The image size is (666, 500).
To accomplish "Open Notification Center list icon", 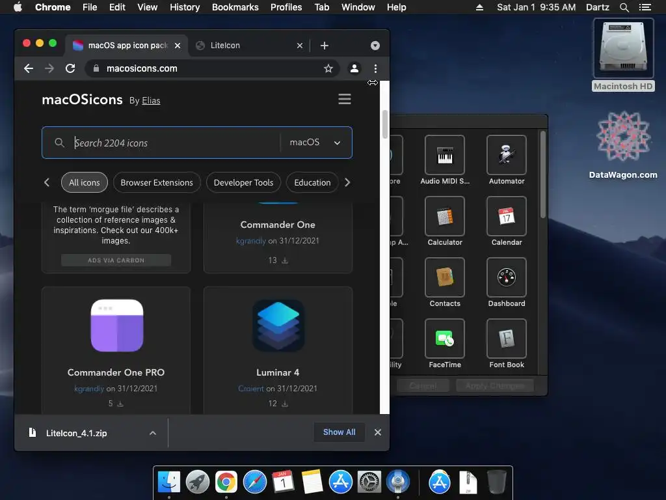I will click(x=645, y=7).
